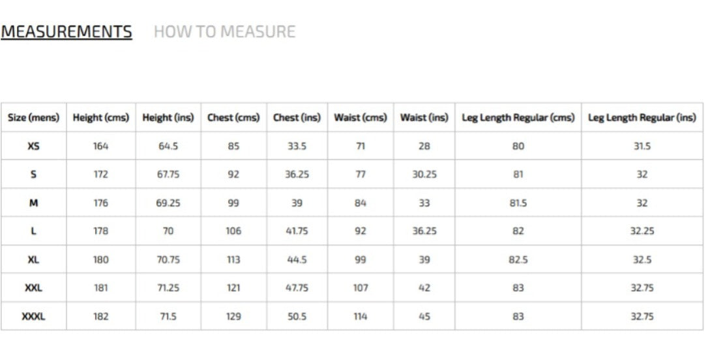Screen dimensions: 710x344
Task: Select Leg Length Regular (cms) header
Action: pyautogui.click(x=518, y=118)
